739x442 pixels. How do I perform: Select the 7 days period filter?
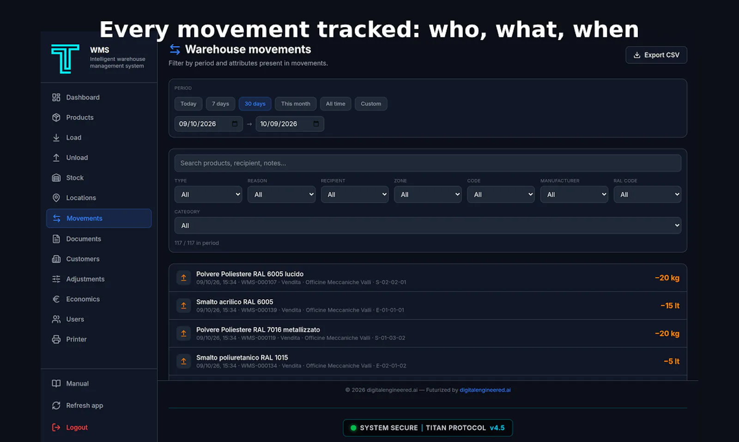click(221, 104)
